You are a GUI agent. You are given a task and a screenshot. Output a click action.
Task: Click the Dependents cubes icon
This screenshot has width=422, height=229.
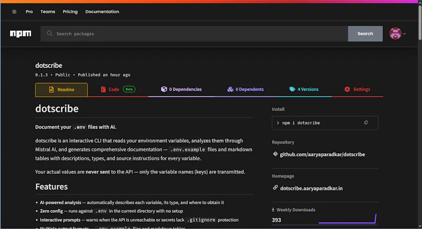230,89
